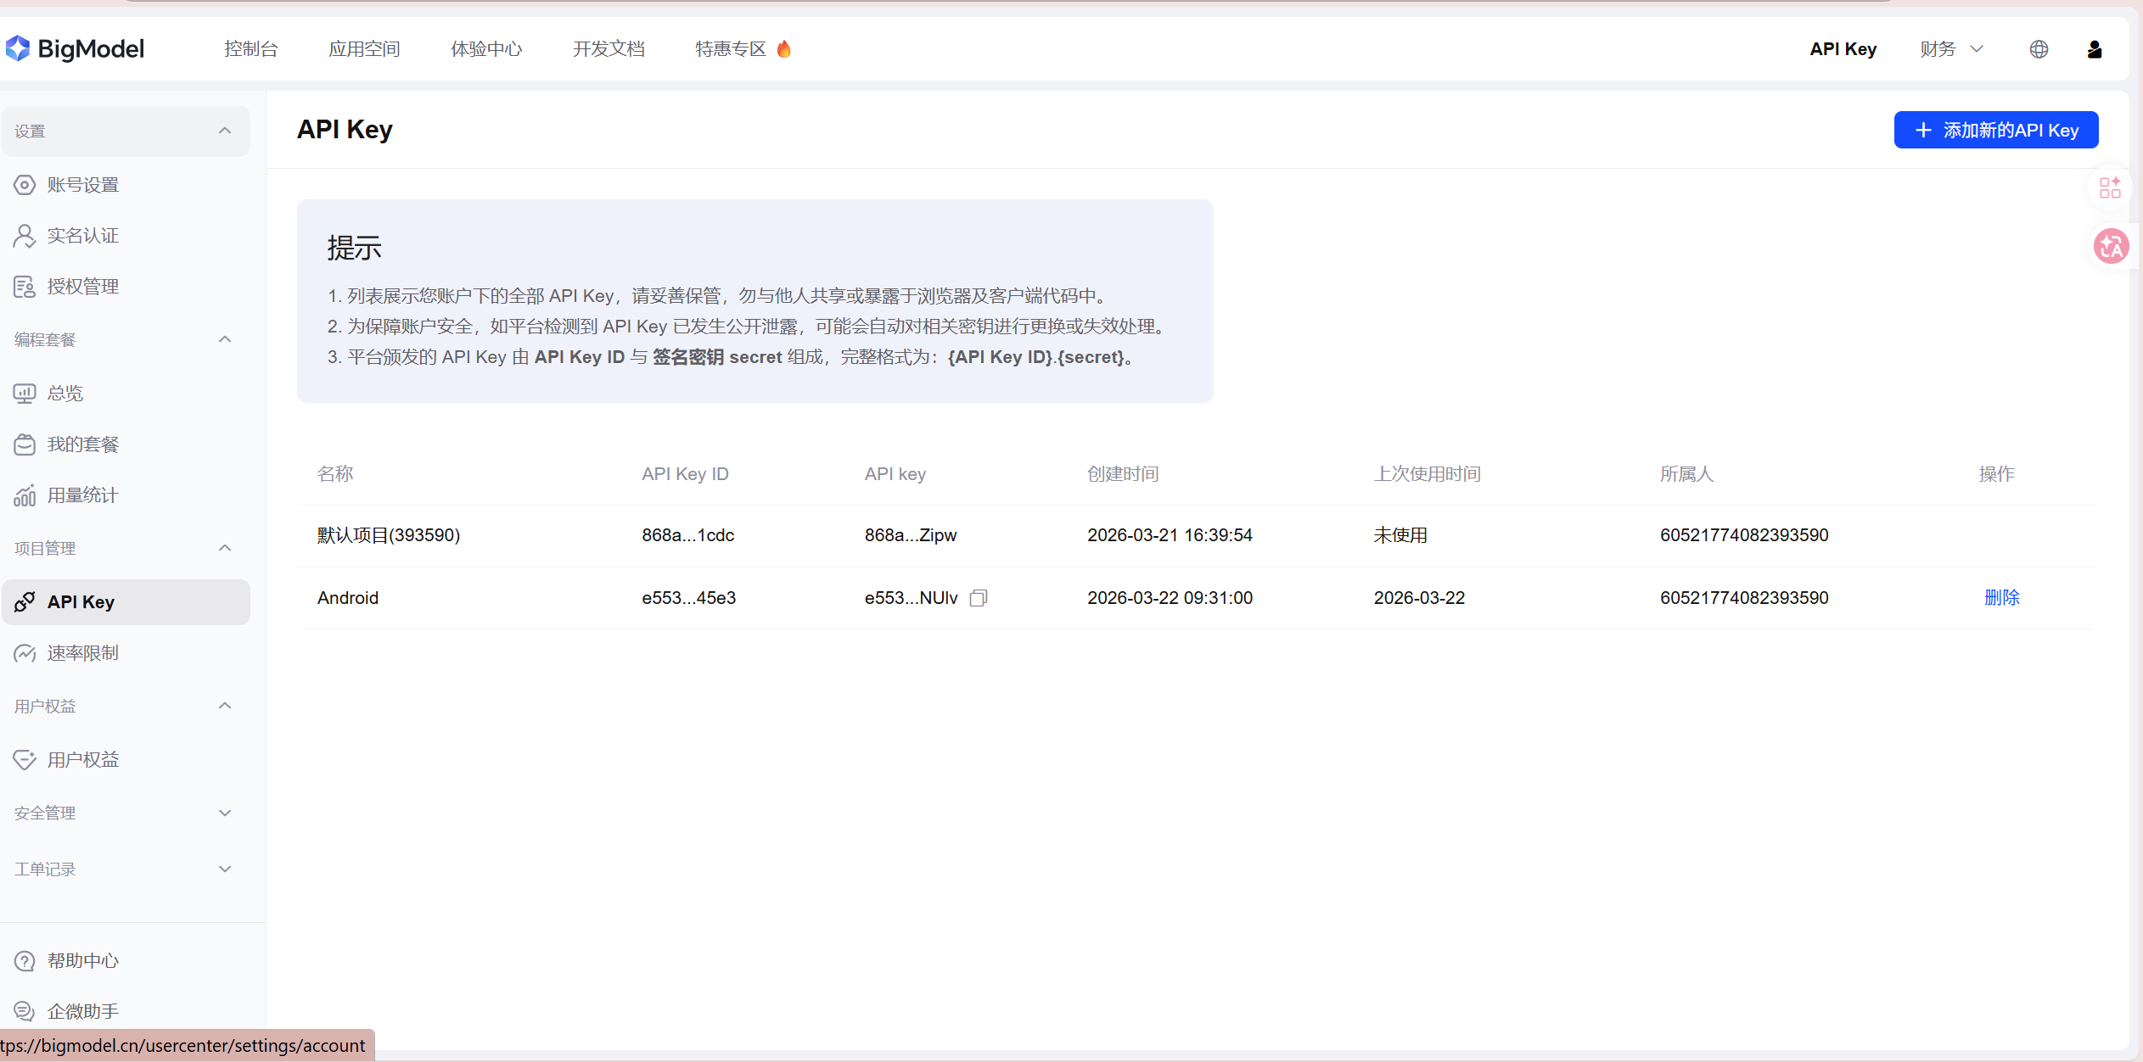Open 帮助中心 help link
2143x1062 pixels.
pos(83,961)
